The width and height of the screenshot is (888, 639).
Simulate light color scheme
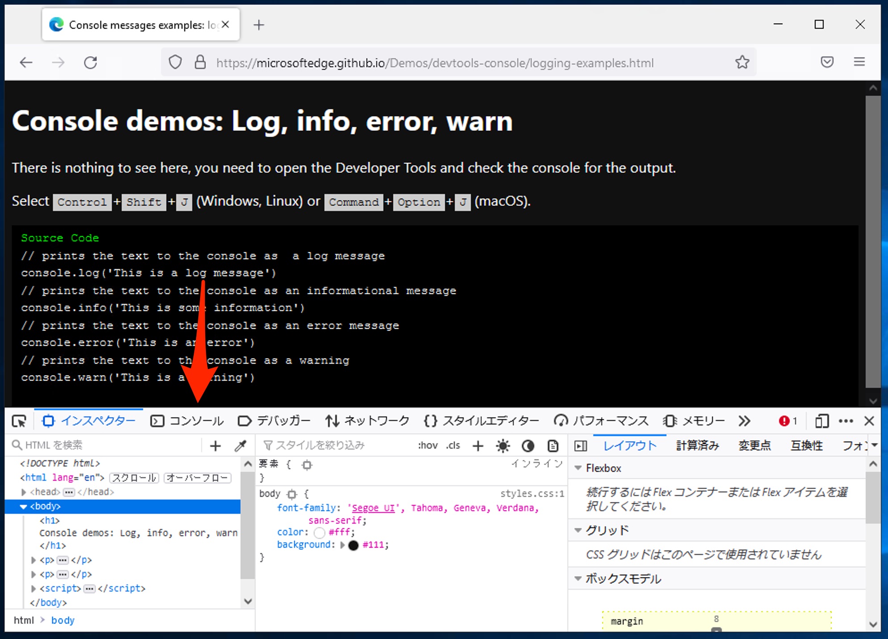coord(503,445)
